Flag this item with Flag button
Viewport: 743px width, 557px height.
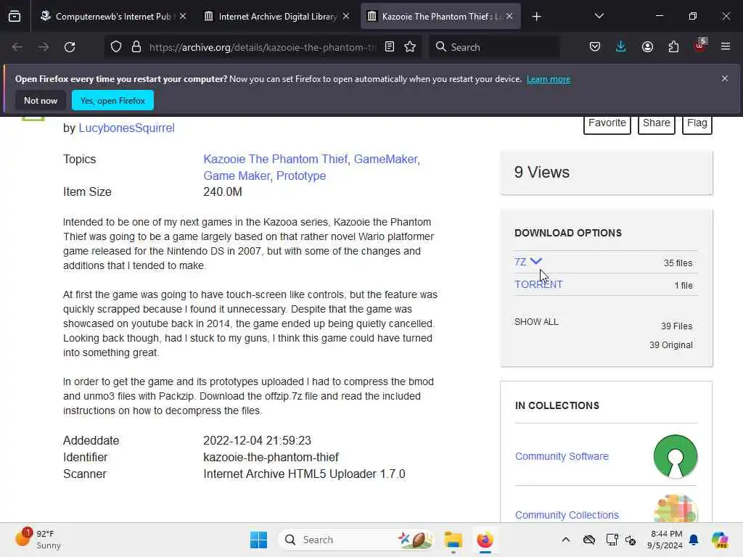(697, 124)
